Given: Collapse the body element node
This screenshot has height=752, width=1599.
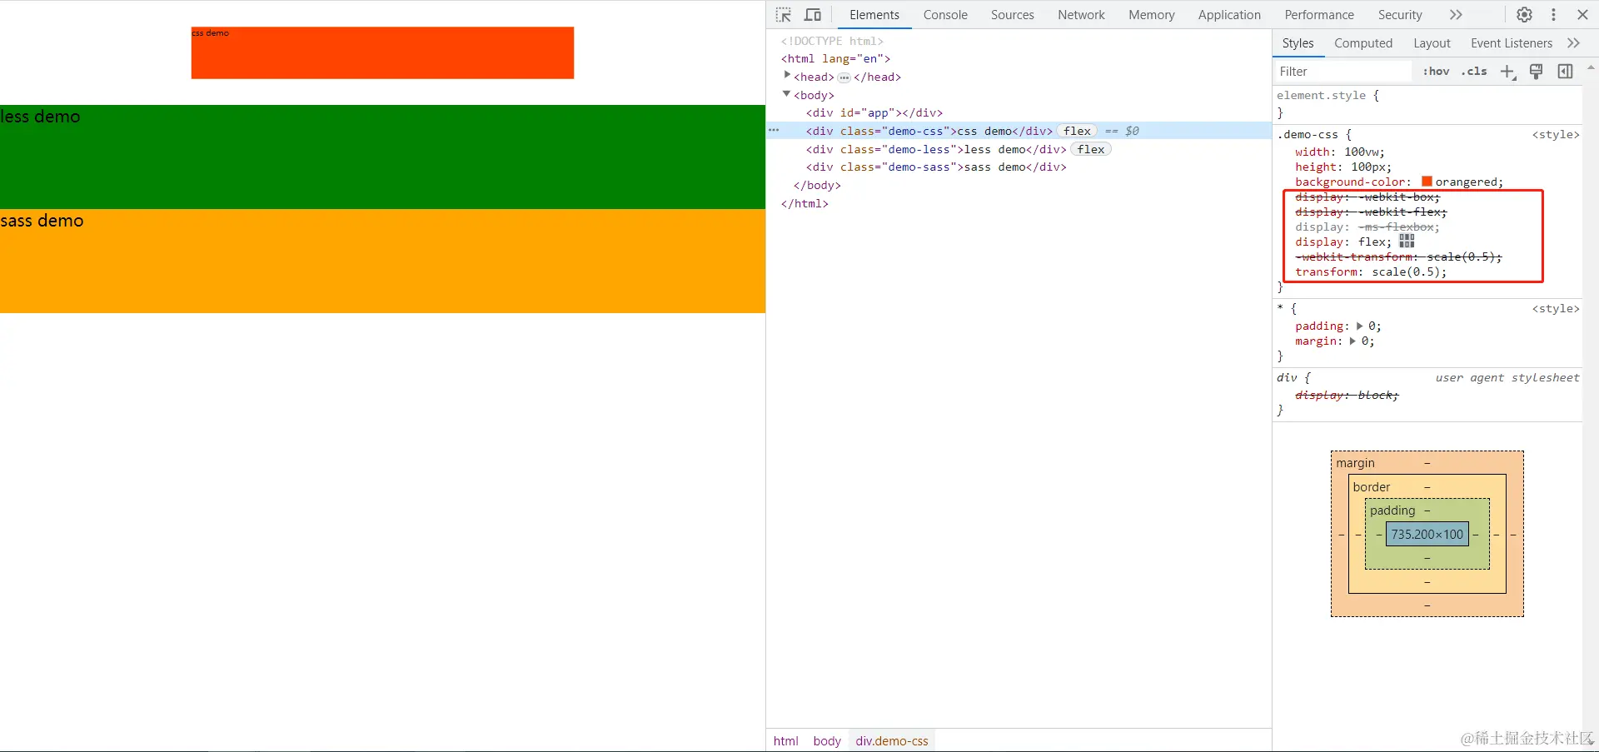Looking at the screenshot, I should coord(786,94).
